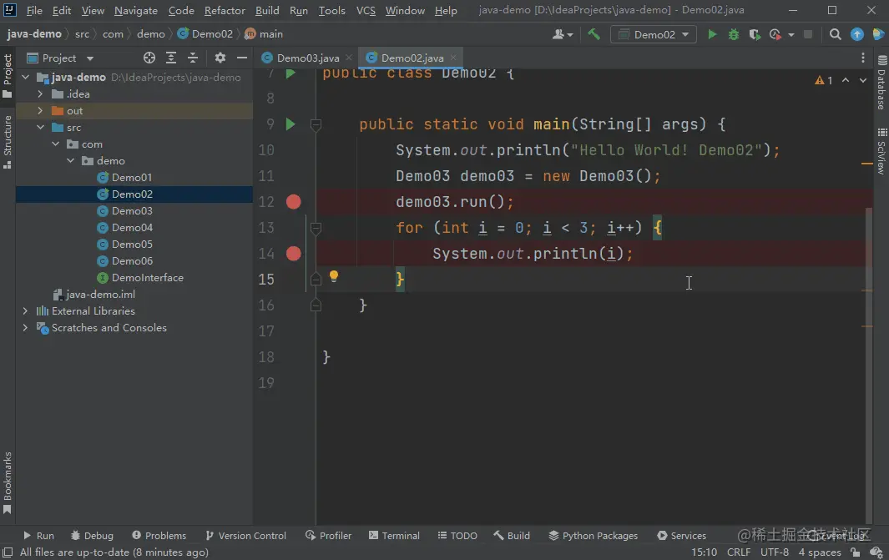
Task: Open the Refactor menu
Action: click(x=225, y=10)
